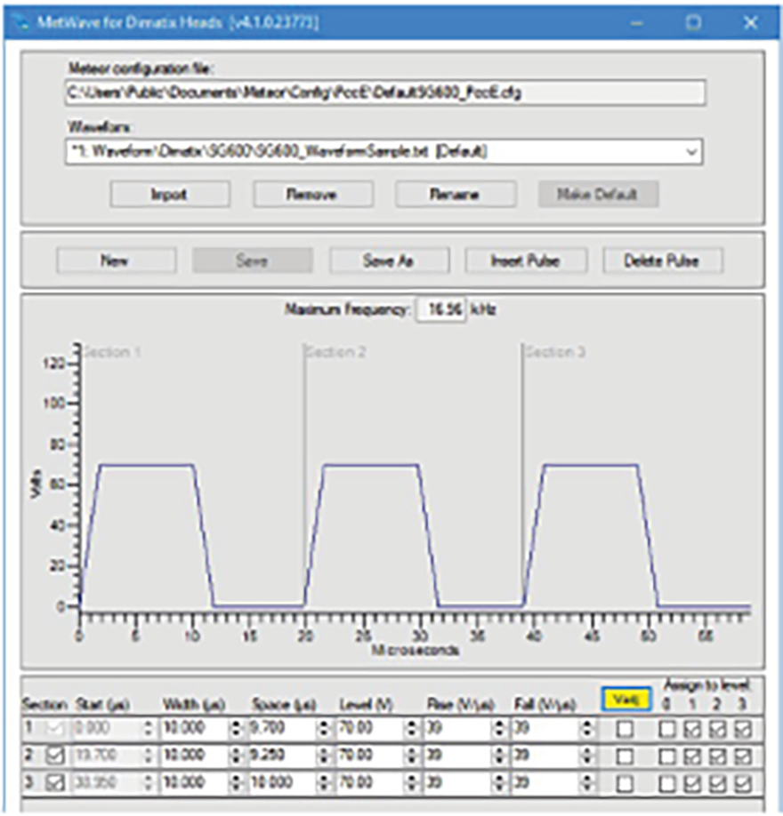
Task: Click the Space stepper arrows for section 1
Action: pos(324,729)
